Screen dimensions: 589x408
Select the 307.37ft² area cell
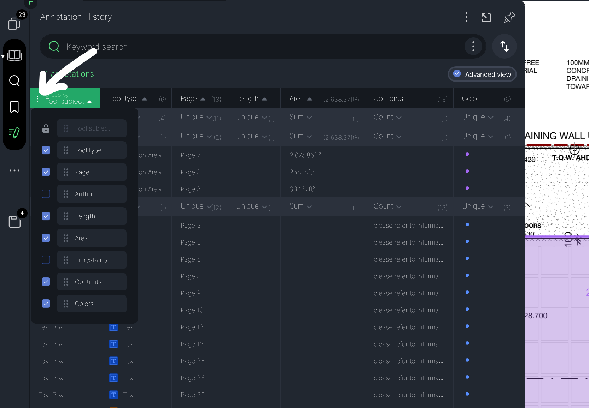[x=302, y=189]
